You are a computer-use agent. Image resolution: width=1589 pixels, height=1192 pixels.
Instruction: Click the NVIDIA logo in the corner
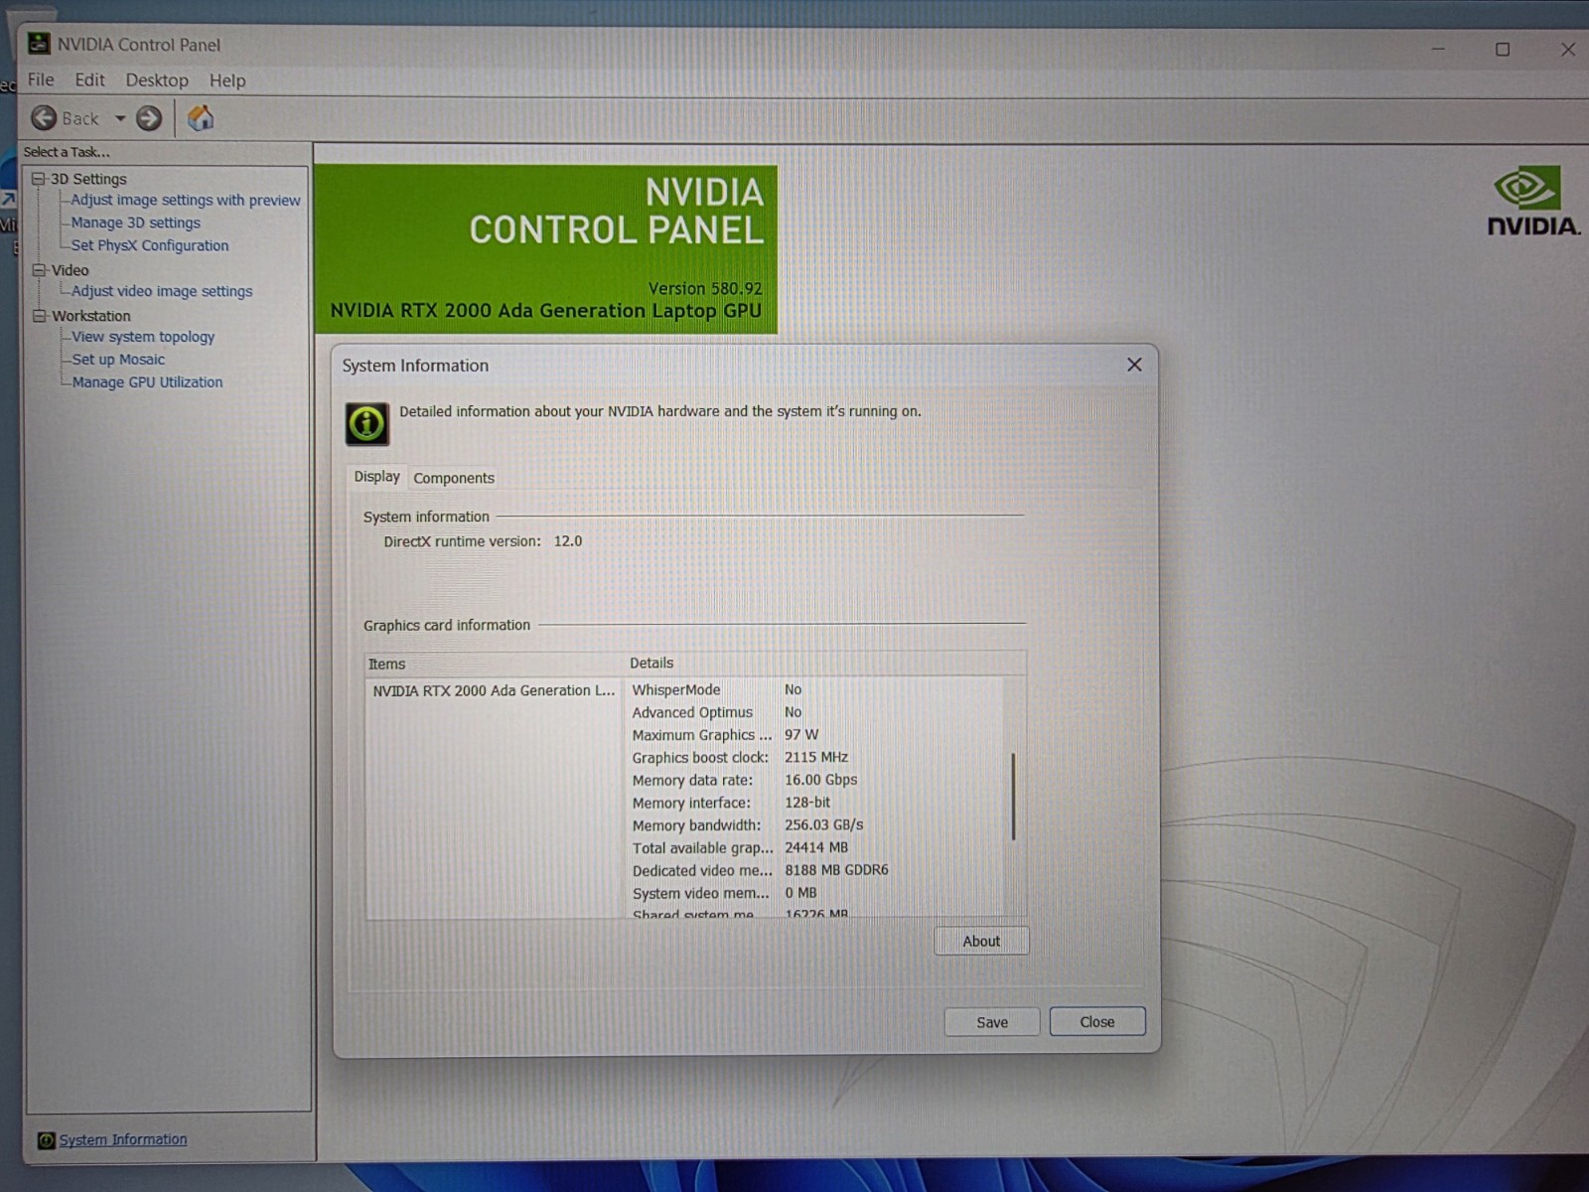[1532, 202]
